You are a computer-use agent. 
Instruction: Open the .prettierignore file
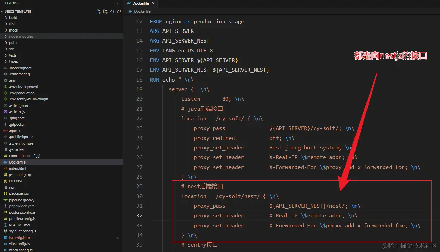tap(61, 137)
